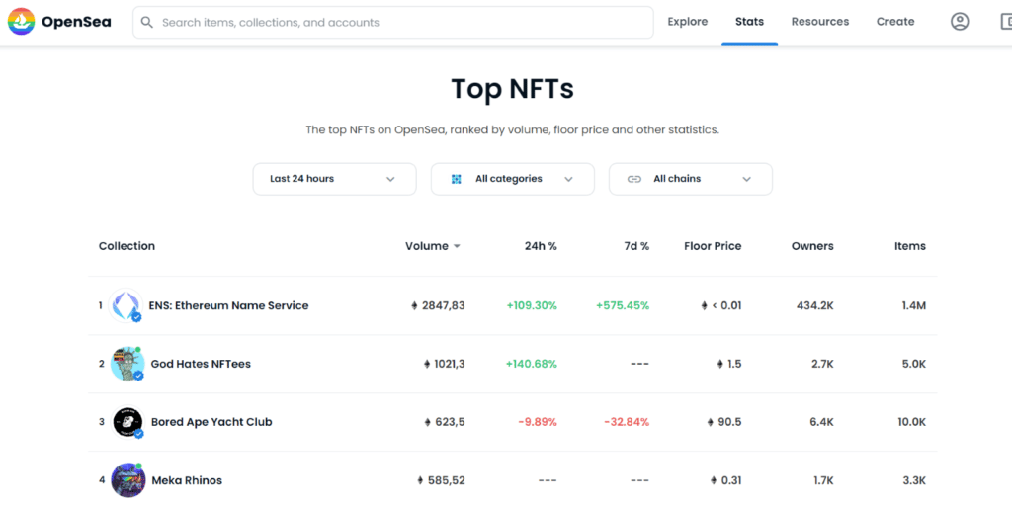Open the account profile icon
This screenshot has width=1012, height=508.
[x=960, y=22]
